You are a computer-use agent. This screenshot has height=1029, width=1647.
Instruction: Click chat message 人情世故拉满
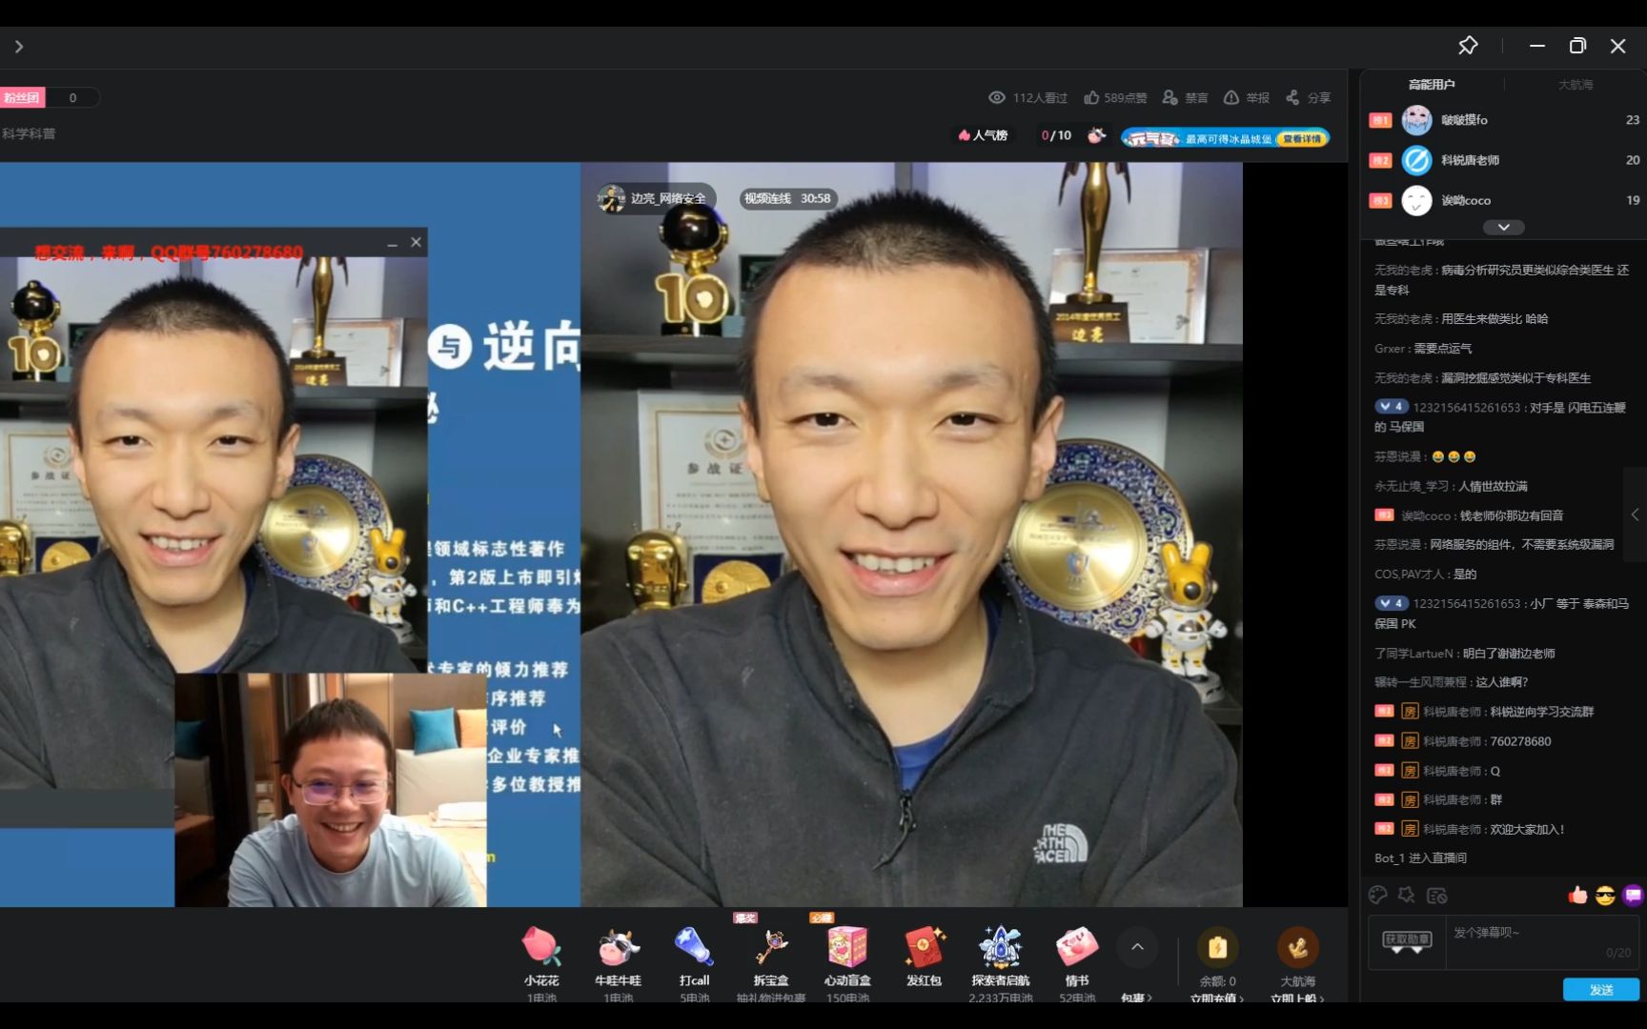pyautogui.click(x=1493, y=486)
